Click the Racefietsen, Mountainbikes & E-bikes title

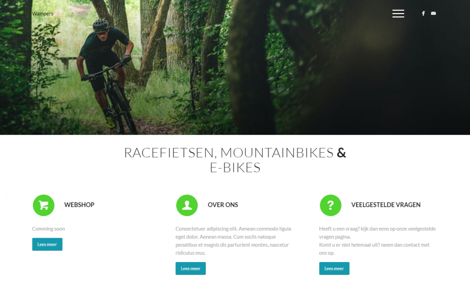click(x=235, y=160)
